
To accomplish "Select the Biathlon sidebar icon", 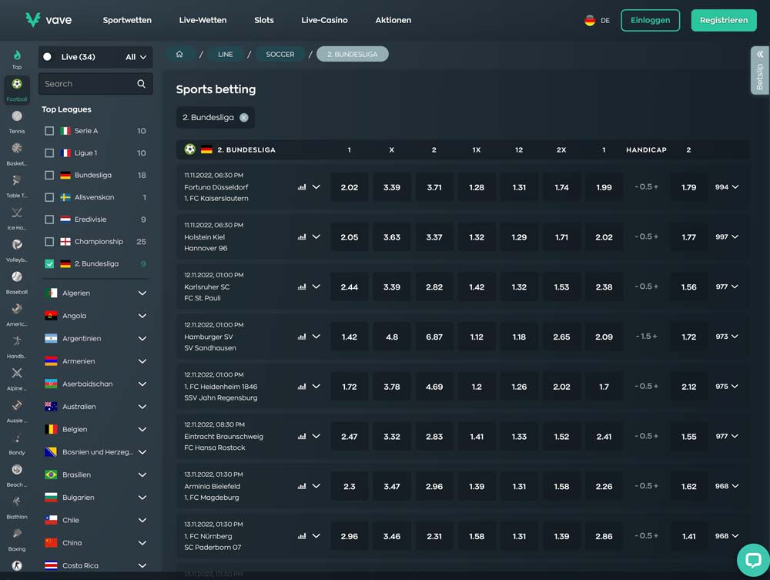I will [17, 507].
